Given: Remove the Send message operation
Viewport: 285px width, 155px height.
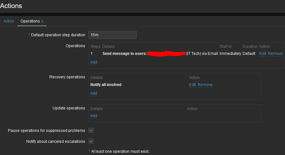Looking at the screenshot, I should click(x=275, y=54).
